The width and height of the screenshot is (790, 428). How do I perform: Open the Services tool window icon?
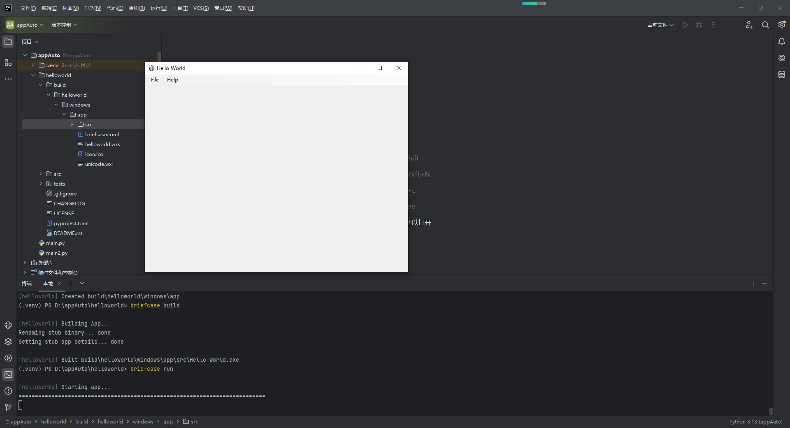tap(8, 358)
